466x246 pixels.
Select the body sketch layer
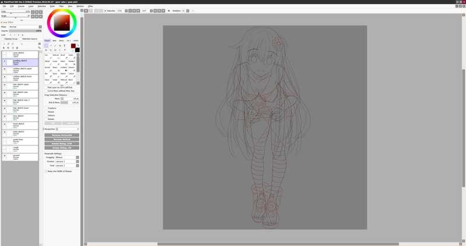(x=20, y=133)
